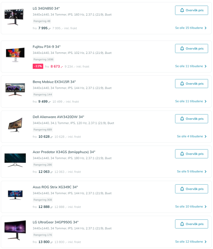View 'Se alle 10 tilbudene' for Asus ROG Strix
The image size is (213, 249).
[x=191, y=207]
